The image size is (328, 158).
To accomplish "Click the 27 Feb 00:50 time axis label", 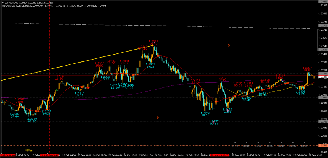I will (301, 155).
